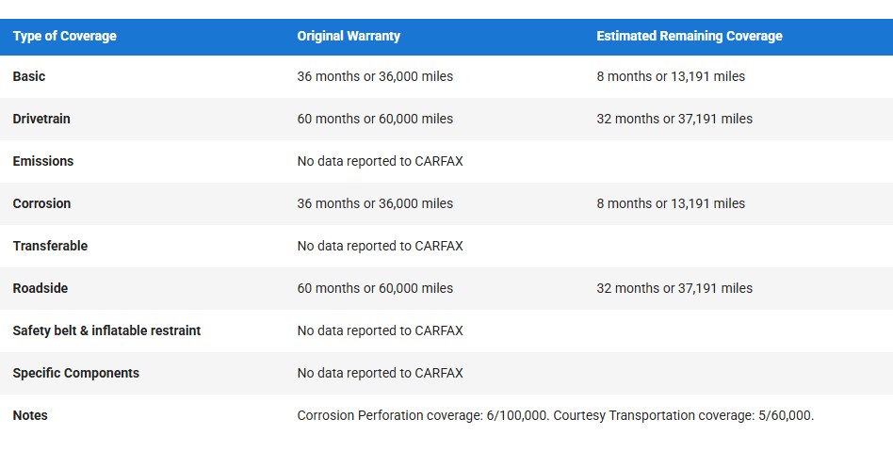Select the Basic coverage row label
Screen dimensions: 893x451
[x=29, y=76]
